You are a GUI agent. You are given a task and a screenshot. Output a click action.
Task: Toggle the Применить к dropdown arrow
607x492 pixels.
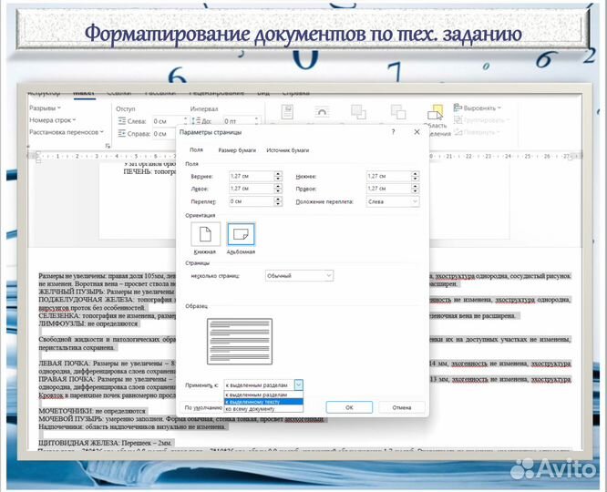(x=298, y=384)
